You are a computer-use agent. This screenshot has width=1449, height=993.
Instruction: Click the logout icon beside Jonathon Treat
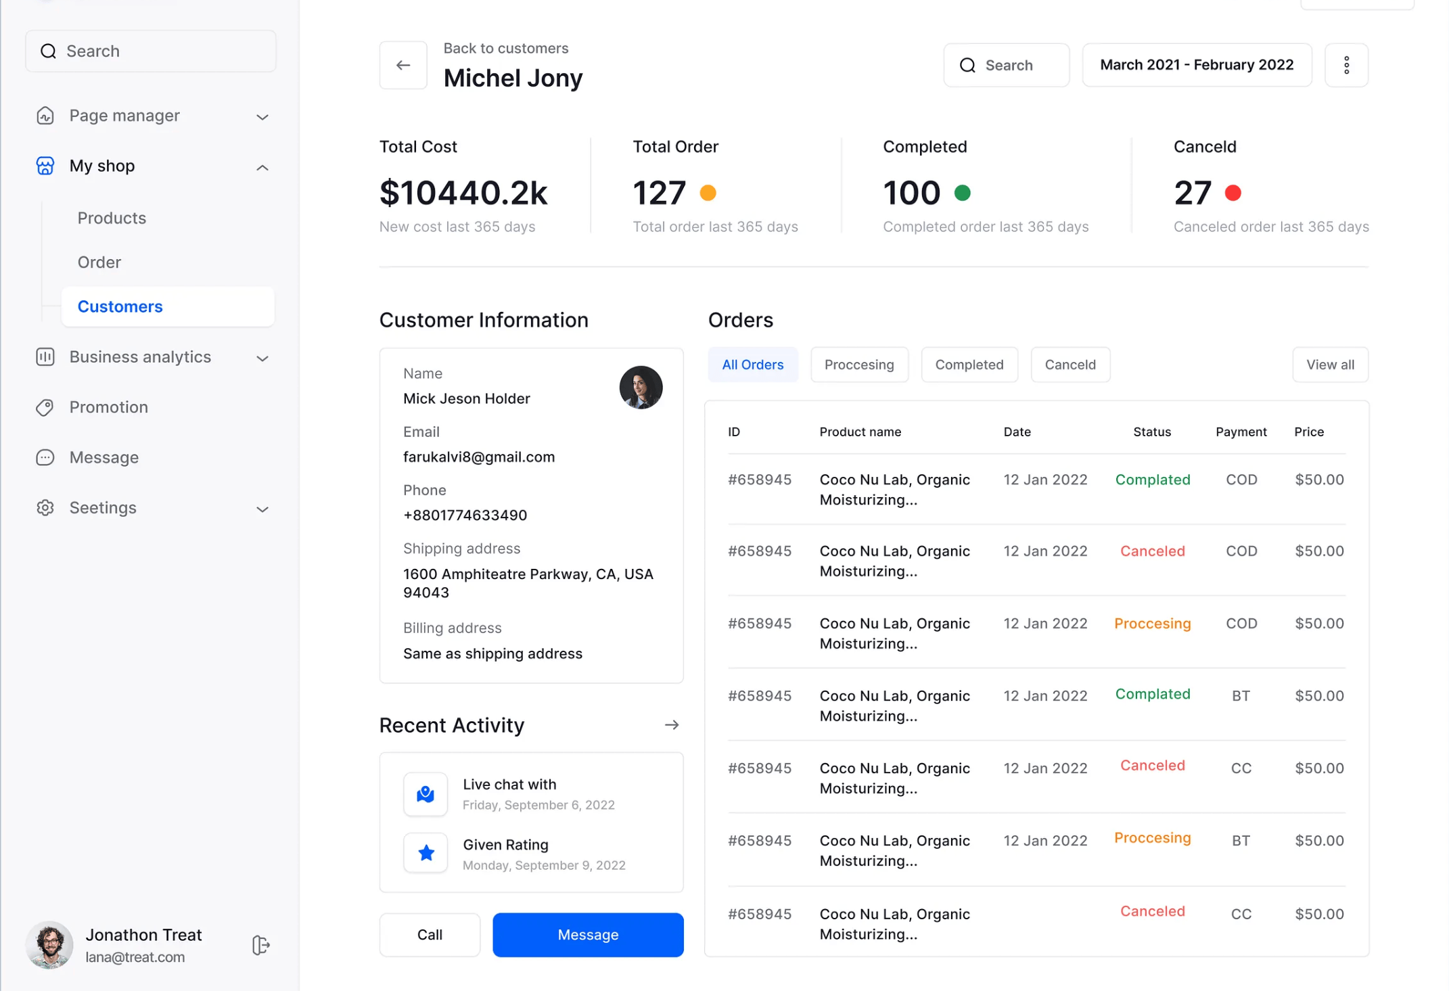click(x=261, y=946)
